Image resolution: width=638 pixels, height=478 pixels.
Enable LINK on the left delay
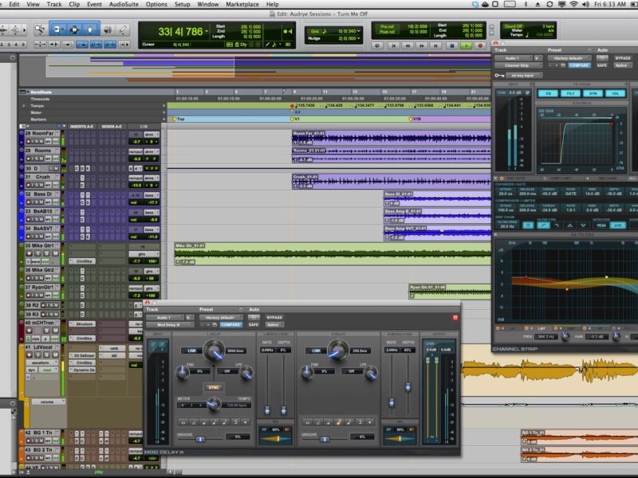click(191, 350)
